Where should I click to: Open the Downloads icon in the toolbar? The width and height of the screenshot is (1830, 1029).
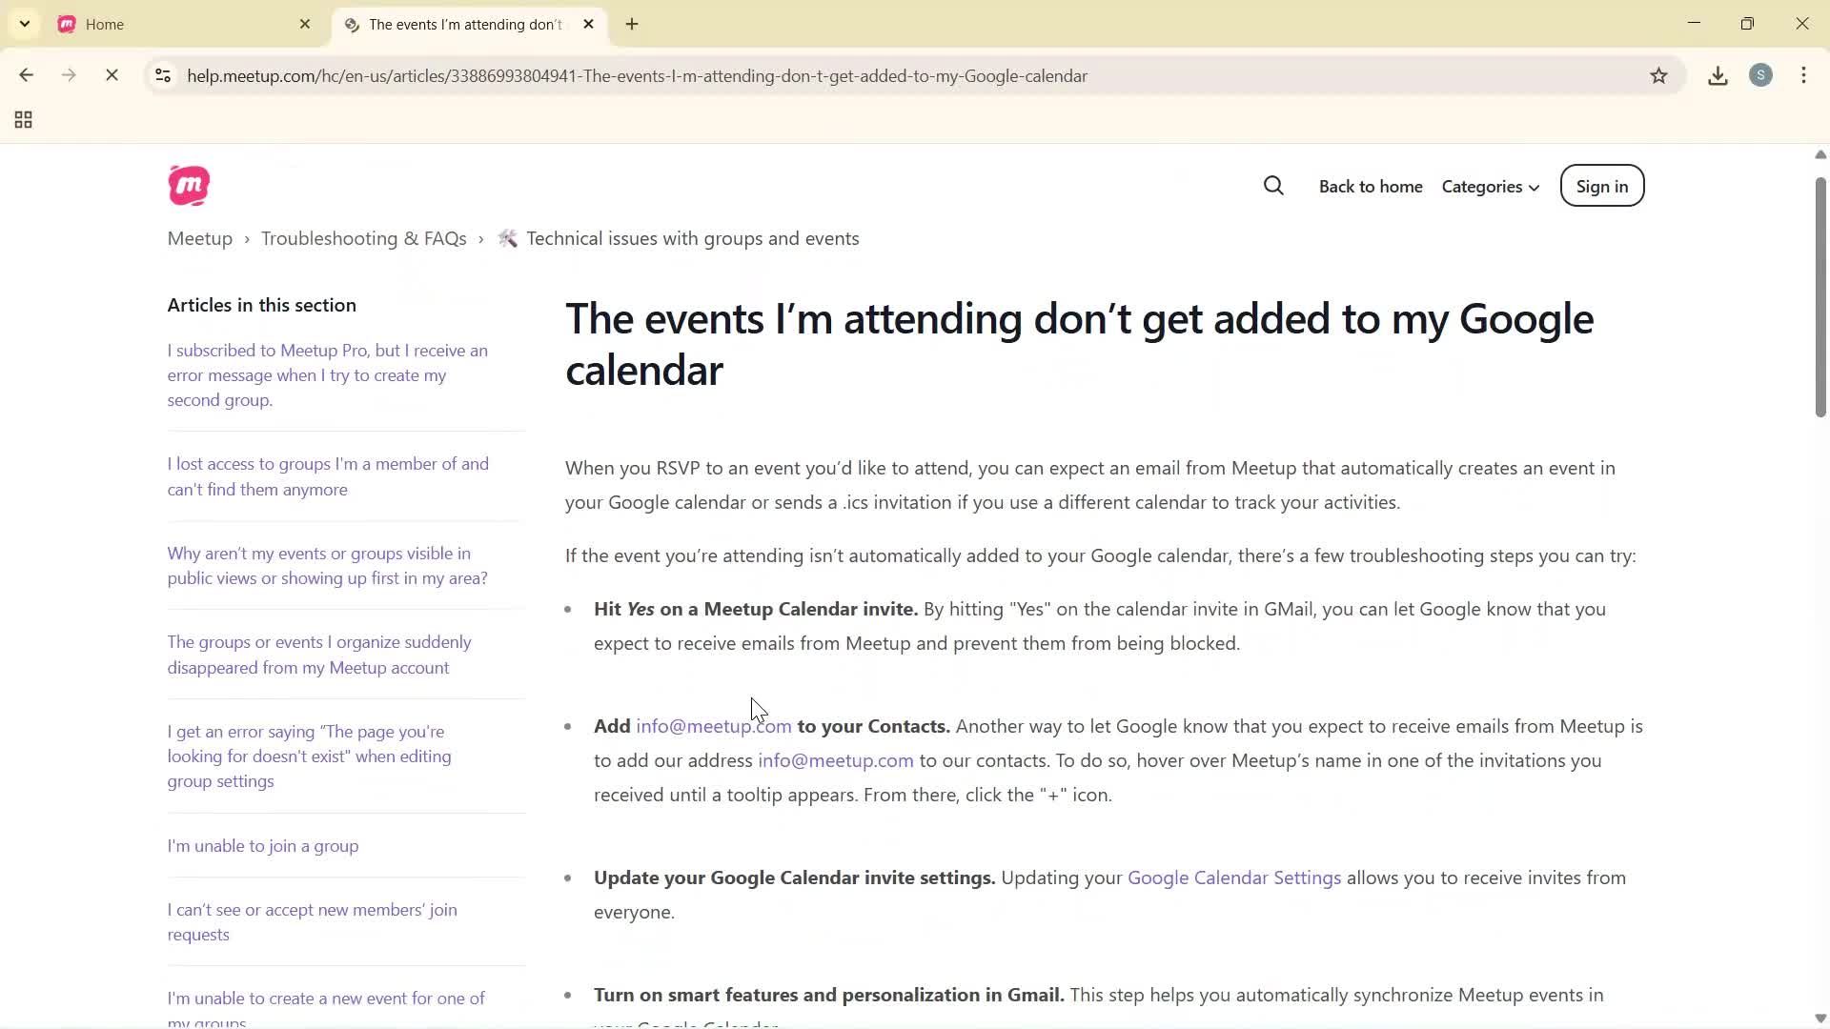pos(1717,75)
